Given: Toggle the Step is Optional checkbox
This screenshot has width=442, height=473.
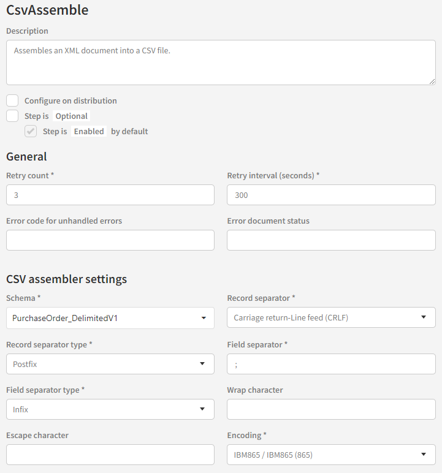Looking at the screenshot, I should pyautogui.click(x=12, y=116).
